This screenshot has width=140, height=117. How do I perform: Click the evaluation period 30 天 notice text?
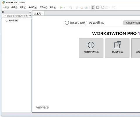87,23
